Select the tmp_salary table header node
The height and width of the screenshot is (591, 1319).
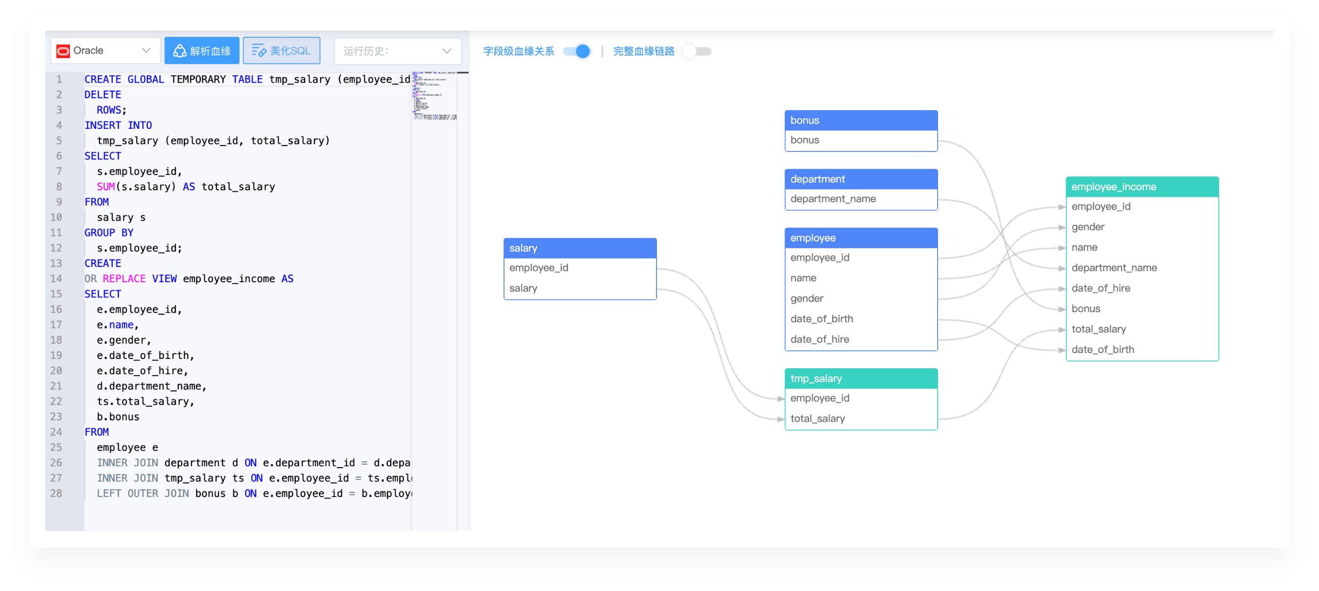coord(860,379)
